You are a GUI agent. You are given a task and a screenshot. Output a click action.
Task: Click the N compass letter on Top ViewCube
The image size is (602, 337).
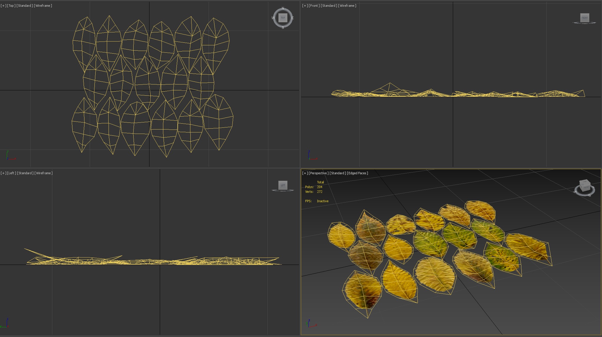283,8
